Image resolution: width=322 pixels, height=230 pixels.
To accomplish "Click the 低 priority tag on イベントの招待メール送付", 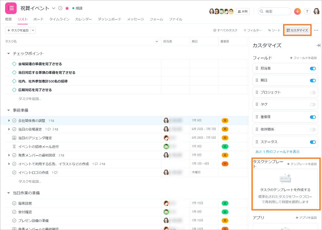I will pos(225,146).
